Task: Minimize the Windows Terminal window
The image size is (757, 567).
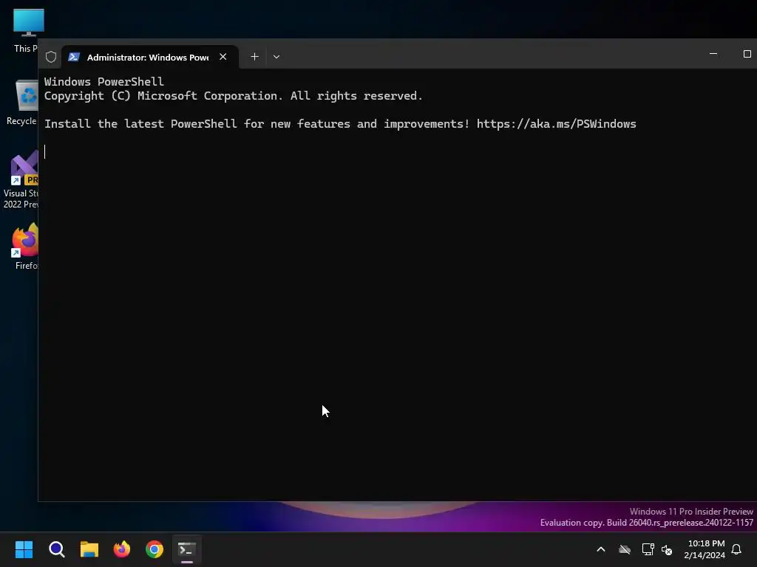Action: point(713,54)
